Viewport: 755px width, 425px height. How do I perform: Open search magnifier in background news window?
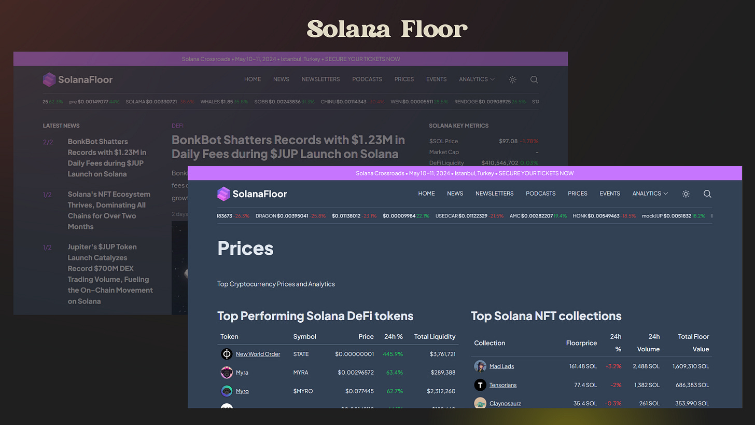[534, 79]
